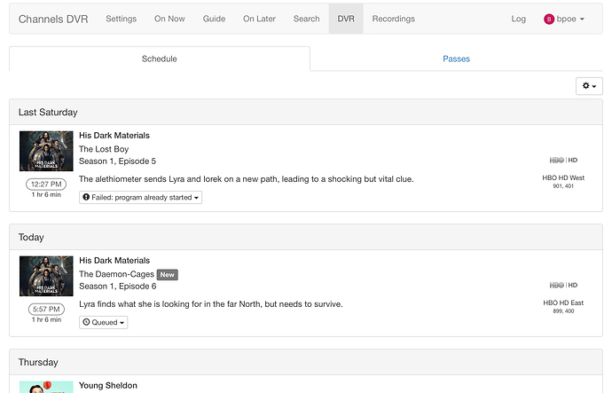The height and width of the screenshot is (393, 612).
Task: Click the New badge on The Daemon-Cages
Action: click(168, 275)
